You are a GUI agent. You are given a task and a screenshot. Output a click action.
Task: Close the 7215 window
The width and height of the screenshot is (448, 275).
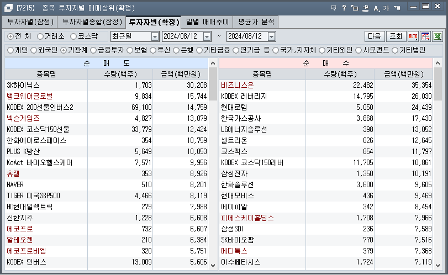pyautogui.click(x=438, y=6)
